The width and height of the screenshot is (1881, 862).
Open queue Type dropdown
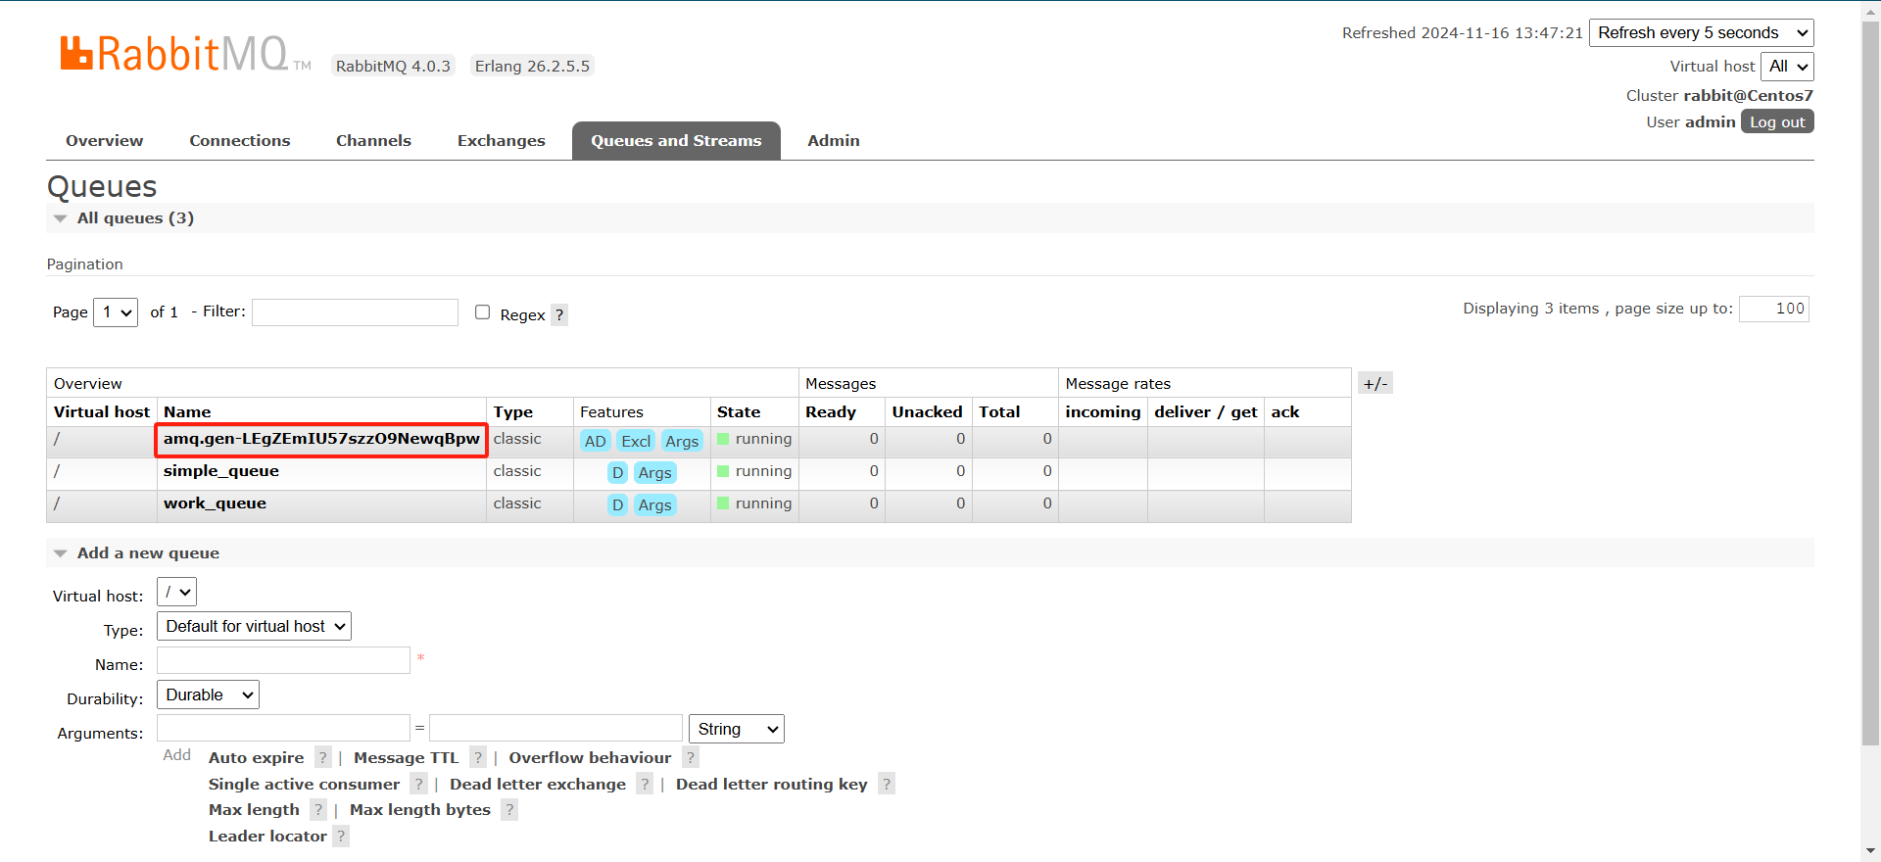254,626
